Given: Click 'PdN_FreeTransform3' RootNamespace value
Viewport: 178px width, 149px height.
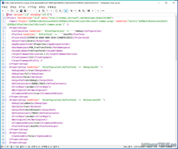Looking at the screenshot, I should pyautogui.click(x=40, y=47).
